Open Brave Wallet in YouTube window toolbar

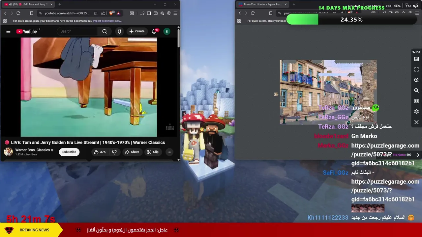point(156,13)
